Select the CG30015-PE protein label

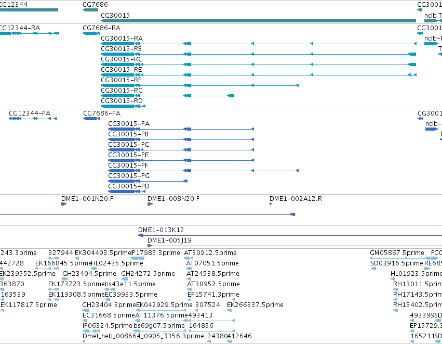[128, 155]
